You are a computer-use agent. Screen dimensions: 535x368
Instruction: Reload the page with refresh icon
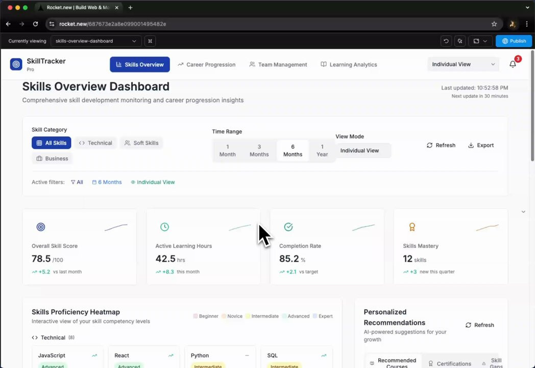pos(36,24)
